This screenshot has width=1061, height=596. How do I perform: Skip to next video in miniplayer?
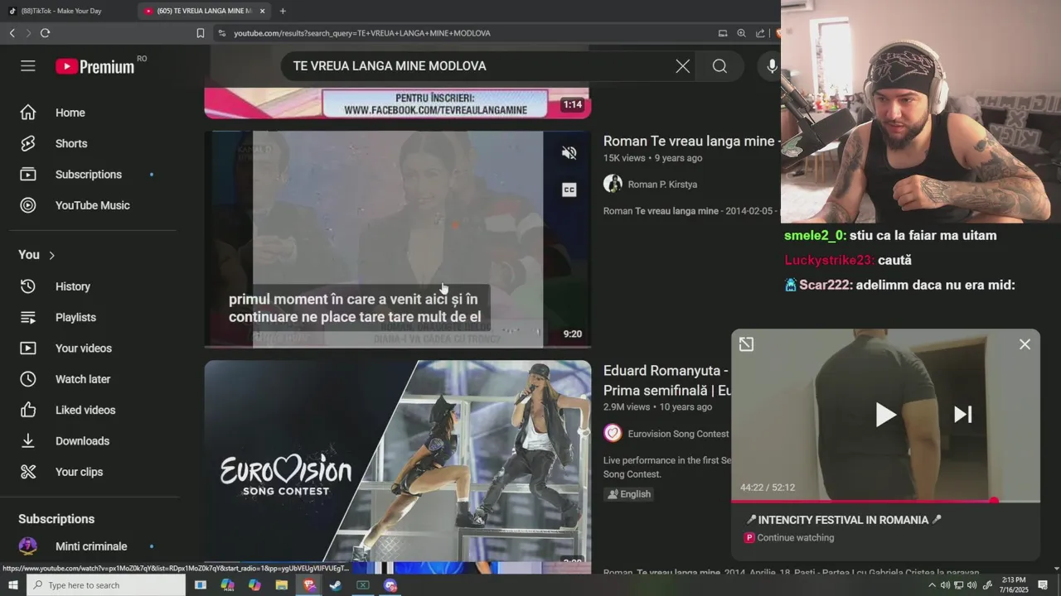(962, 415)
